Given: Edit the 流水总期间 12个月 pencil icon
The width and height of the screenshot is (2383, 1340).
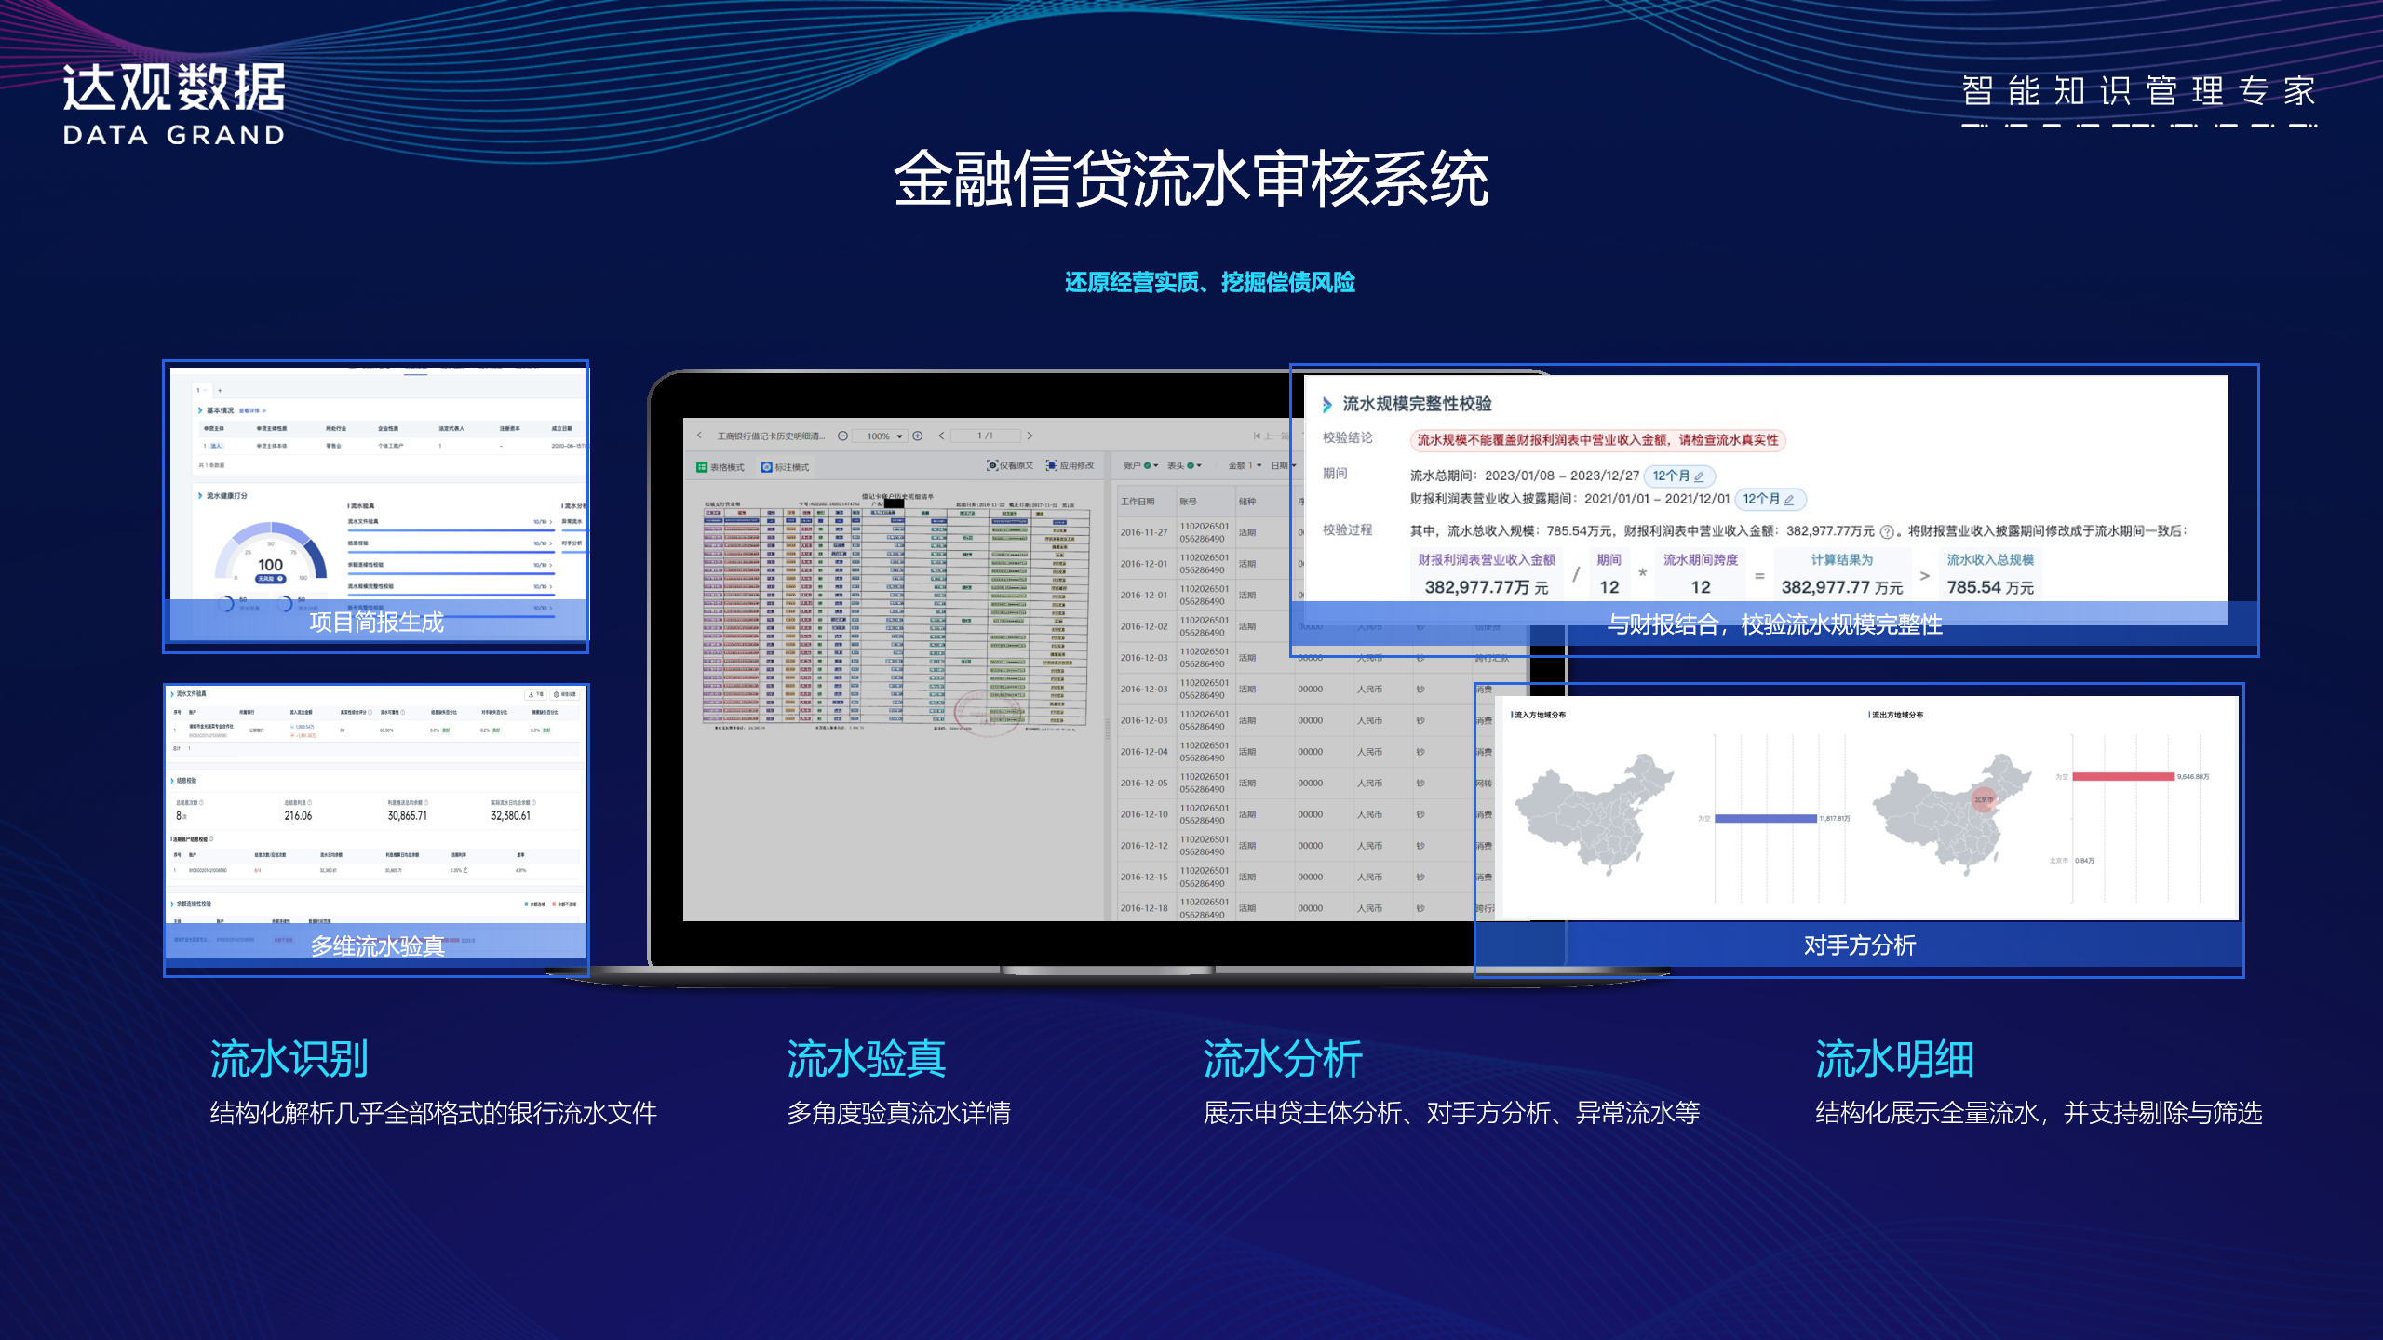Looking at the screenshot, I should point(1699,476).
